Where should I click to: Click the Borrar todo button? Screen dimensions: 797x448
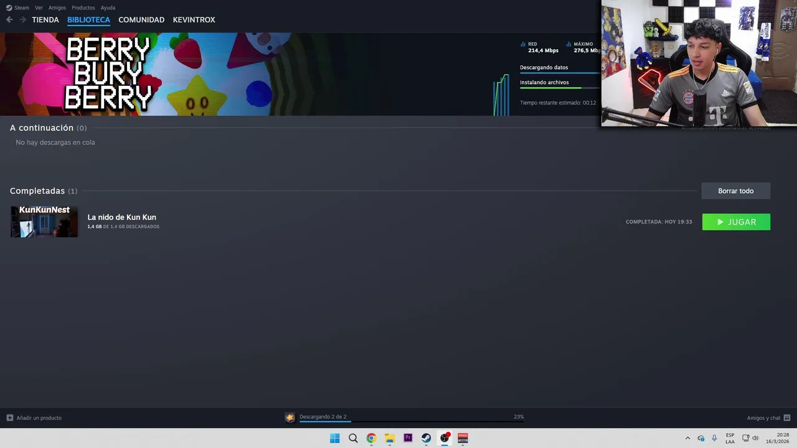[735, 191]
